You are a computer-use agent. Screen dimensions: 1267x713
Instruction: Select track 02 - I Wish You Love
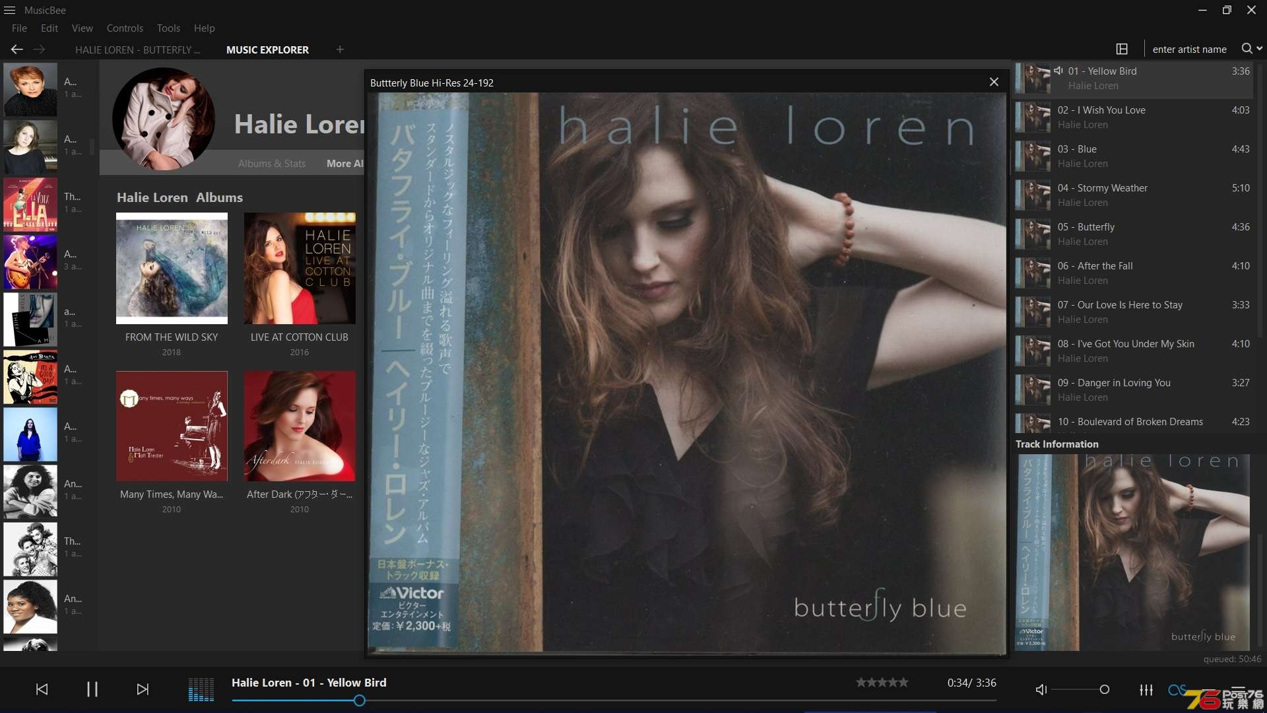click(1134, 118)
